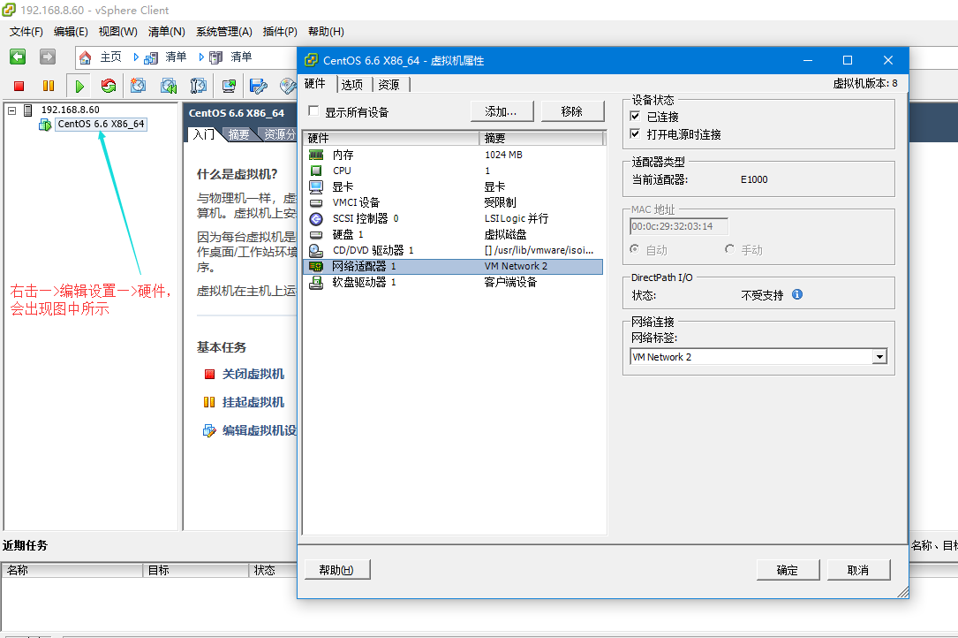Launch the virtual machine console icon
Image resolution: width=958 pixels, height=638 pixels.
229,87
